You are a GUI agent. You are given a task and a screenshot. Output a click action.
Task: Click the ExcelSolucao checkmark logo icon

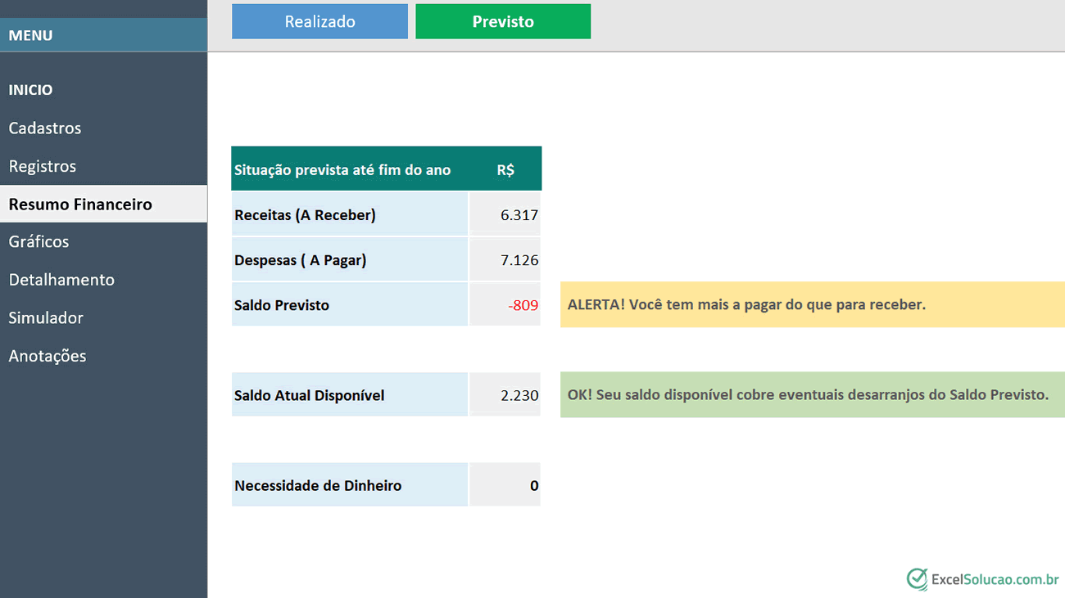917,578
